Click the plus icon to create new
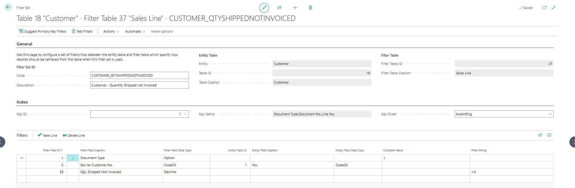575x188 pixels. pyautogui.click(x=295, y=8)
